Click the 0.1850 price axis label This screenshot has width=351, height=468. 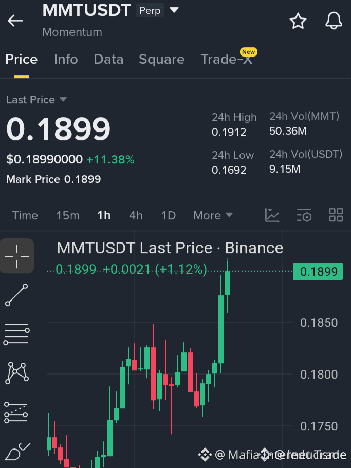coord(319,323)
